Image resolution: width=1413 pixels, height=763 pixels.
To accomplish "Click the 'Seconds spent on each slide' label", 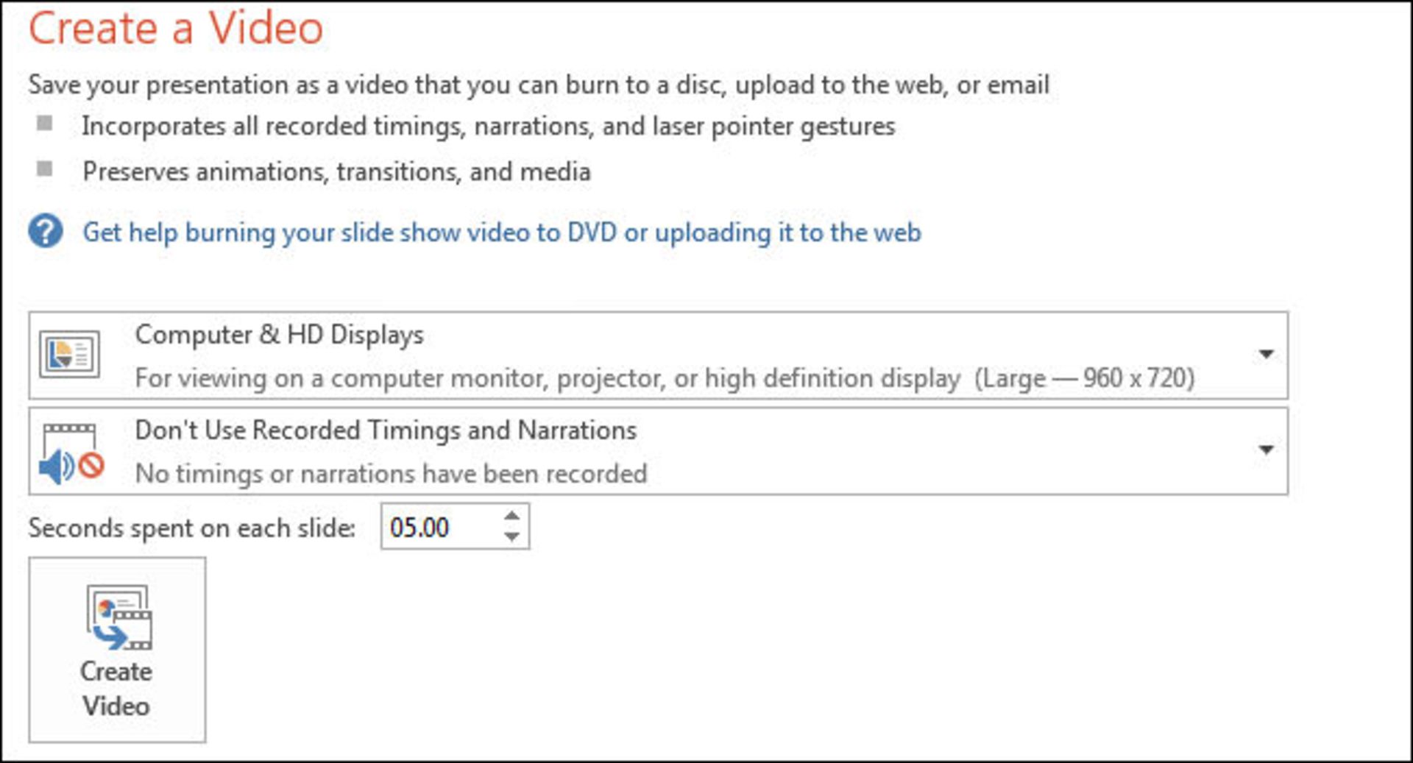I will [191, 528].
